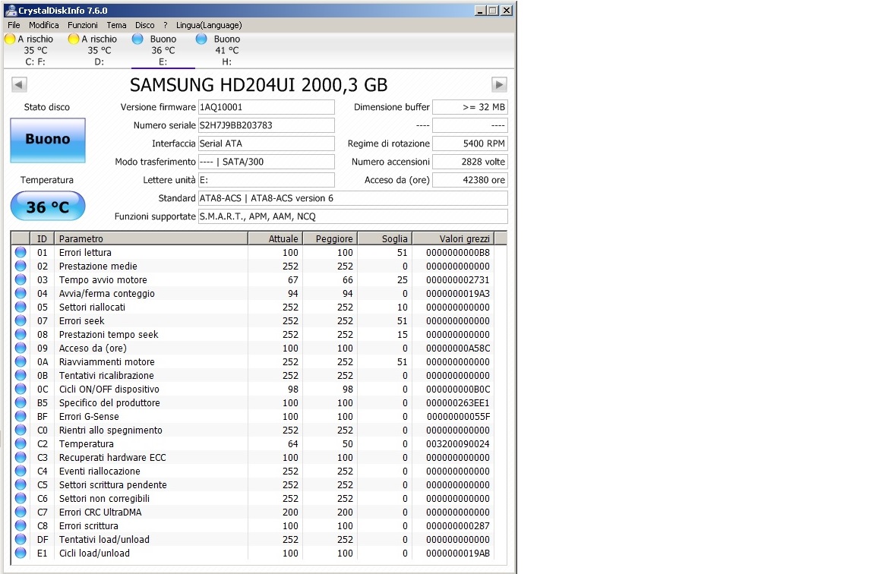
Task: Open the Funzioni menu
Action: point(83,25)
